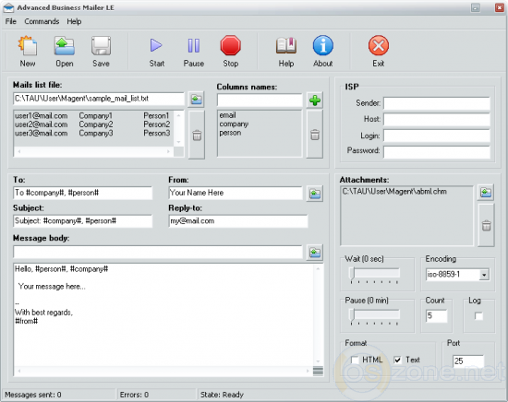The image size is (508, 402).
Task: Click the Port number field
Action: [468, 361]
